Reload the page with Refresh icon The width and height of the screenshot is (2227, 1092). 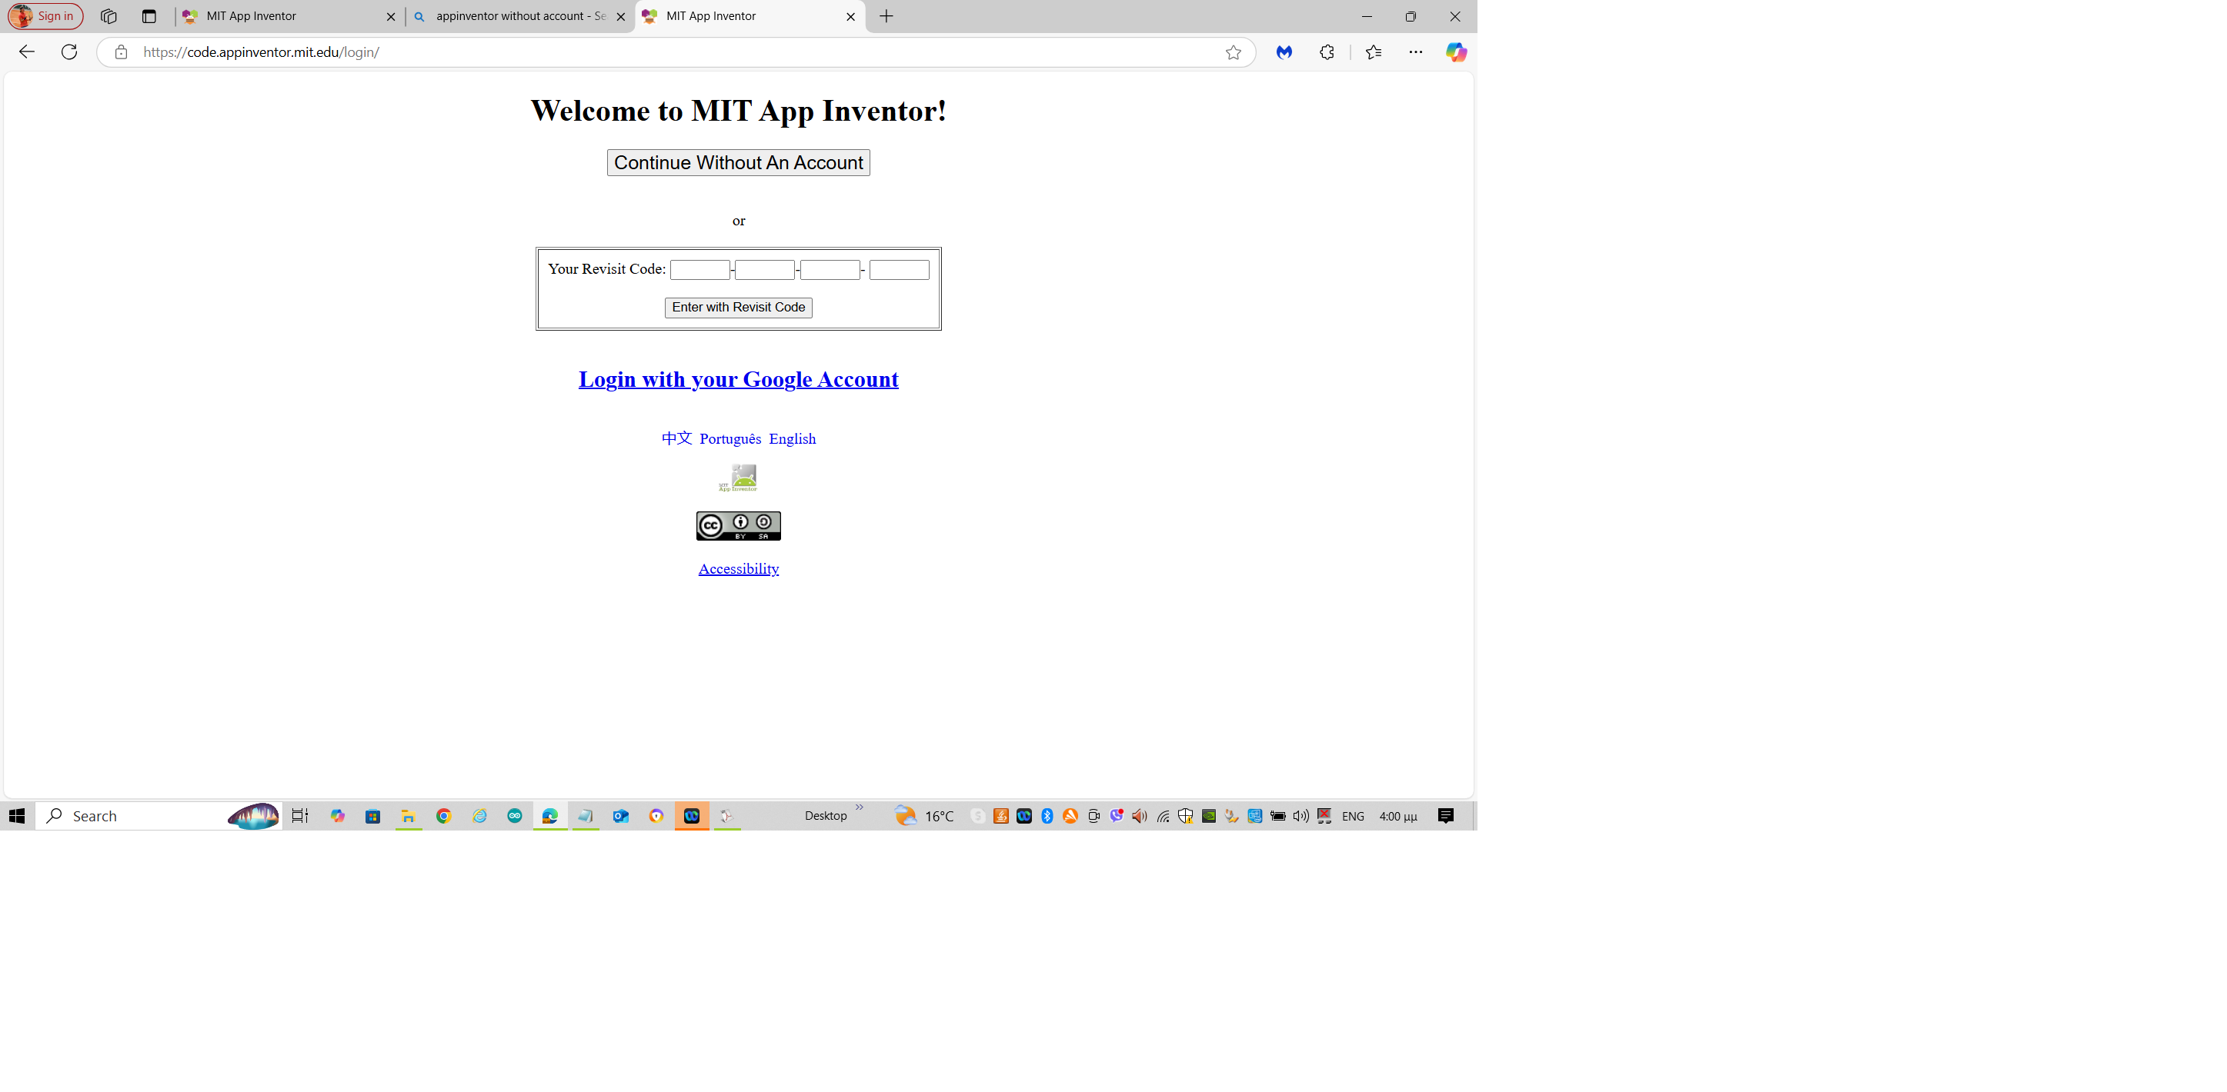69,52
